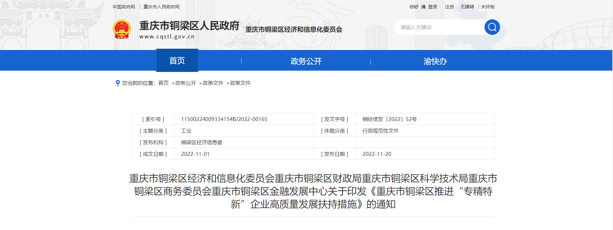Enable 无障碍 accessibility mode
This screenshot has width=613, height=230.
click(467, 7)
